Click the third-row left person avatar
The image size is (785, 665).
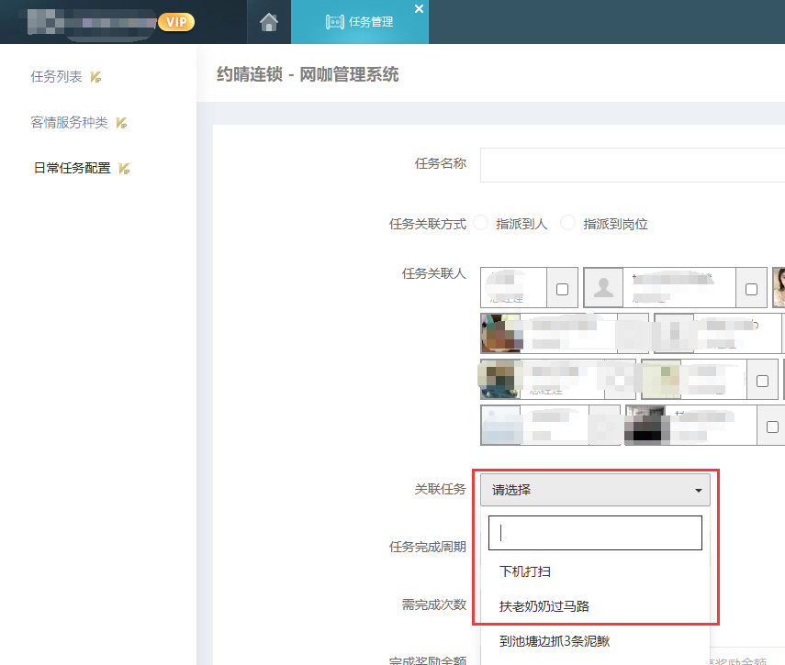coord(500,379)
